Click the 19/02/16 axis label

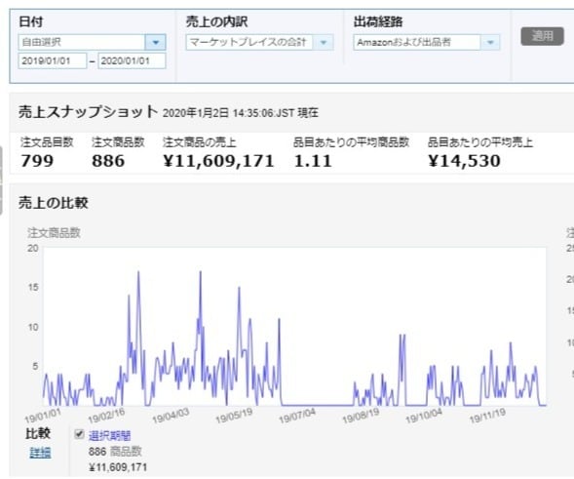(106, 416)
